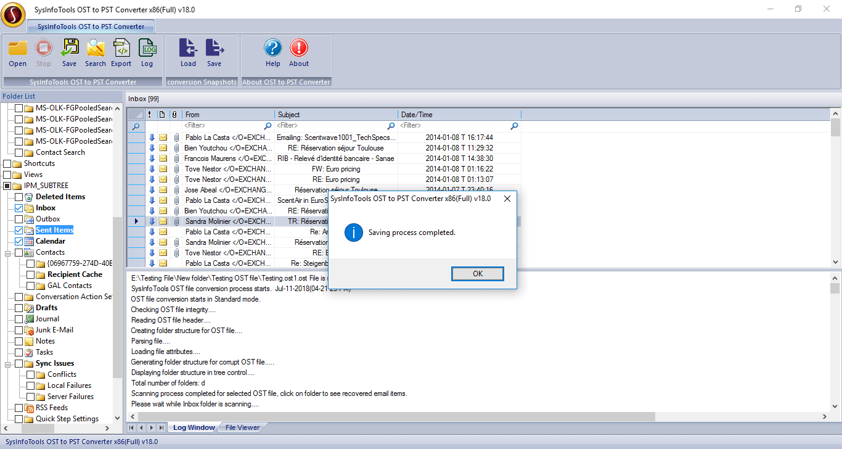
Task: Click the Junk E-Mail folder icon
Action: point(29,330)
